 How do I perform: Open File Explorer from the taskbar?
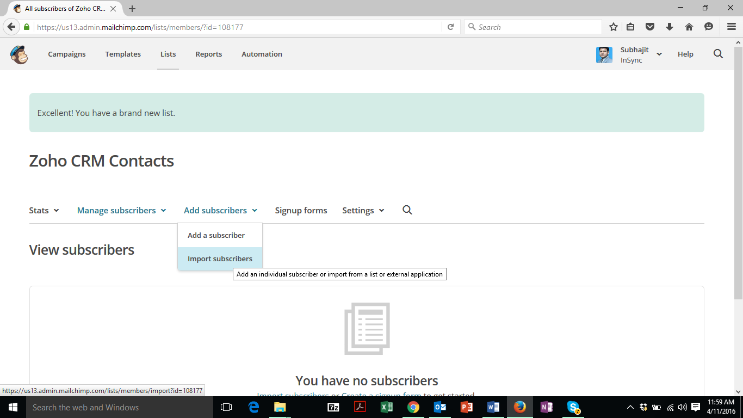pyautogui.click(x=280, y=407)
